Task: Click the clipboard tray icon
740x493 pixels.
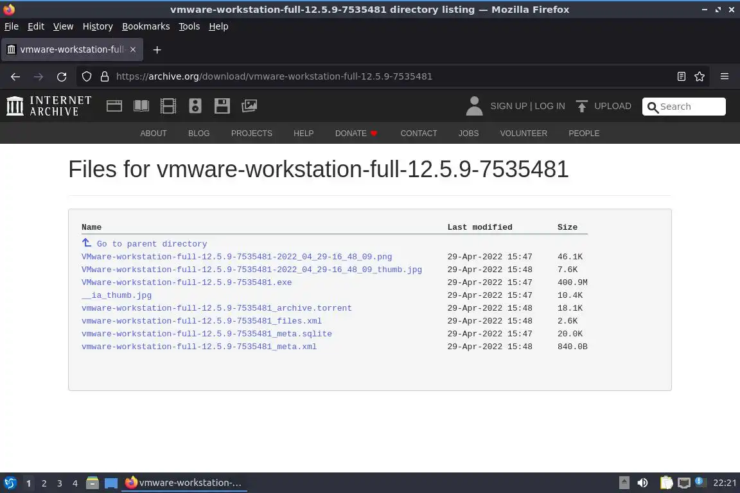Action: pyautogui.click(x=666, y=483)
